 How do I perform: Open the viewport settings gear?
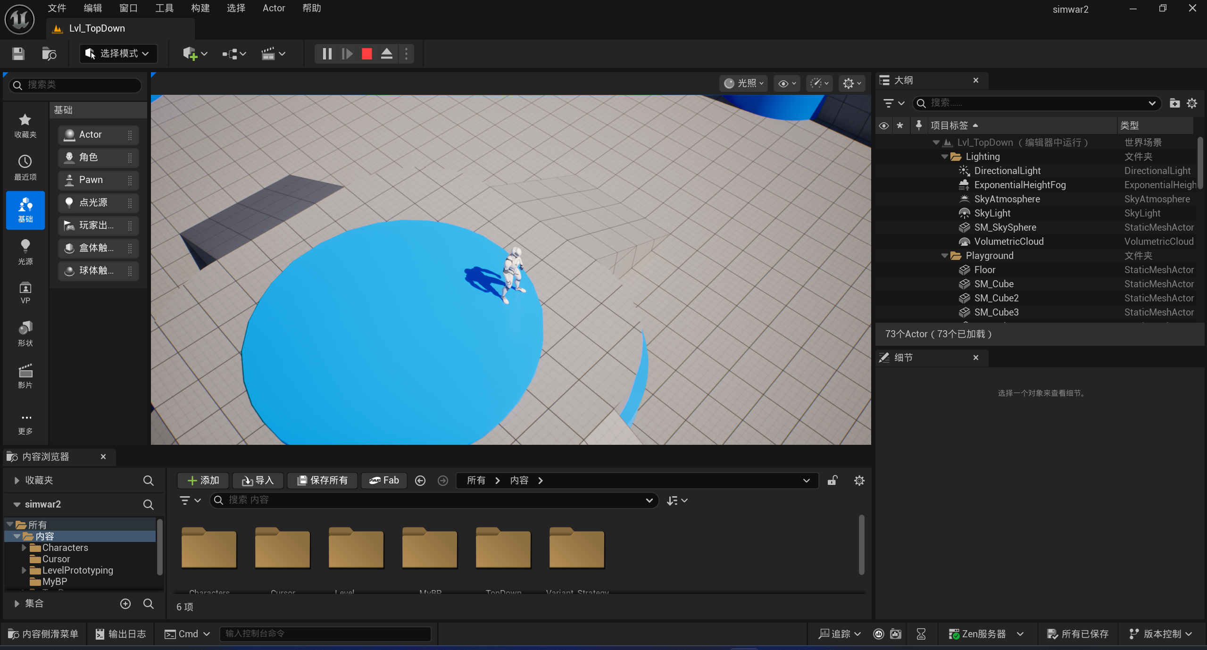coord(848,83)
